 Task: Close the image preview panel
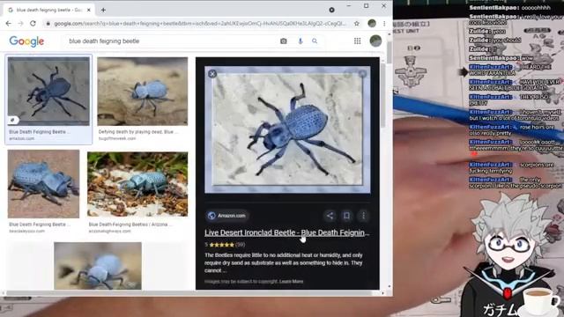coord(212,74)
